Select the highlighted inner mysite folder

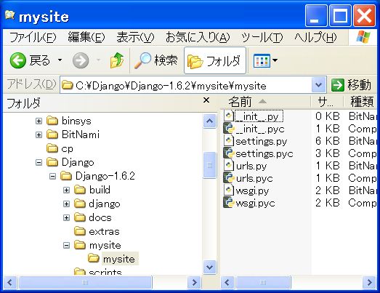click(113, 259)
